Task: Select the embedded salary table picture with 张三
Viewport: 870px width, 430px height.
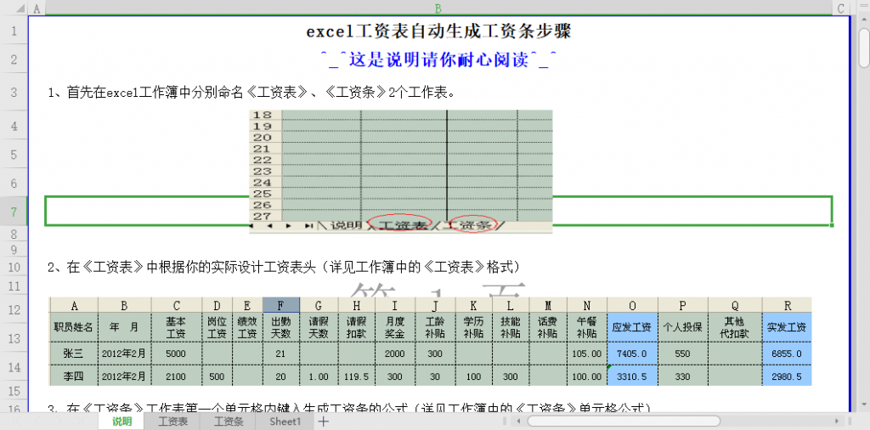Action: coord(431,342)
